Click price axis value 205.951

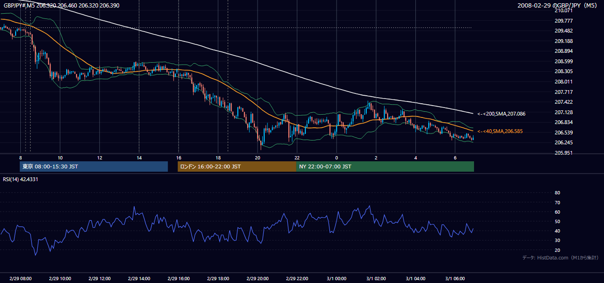[x=563, y=153]
